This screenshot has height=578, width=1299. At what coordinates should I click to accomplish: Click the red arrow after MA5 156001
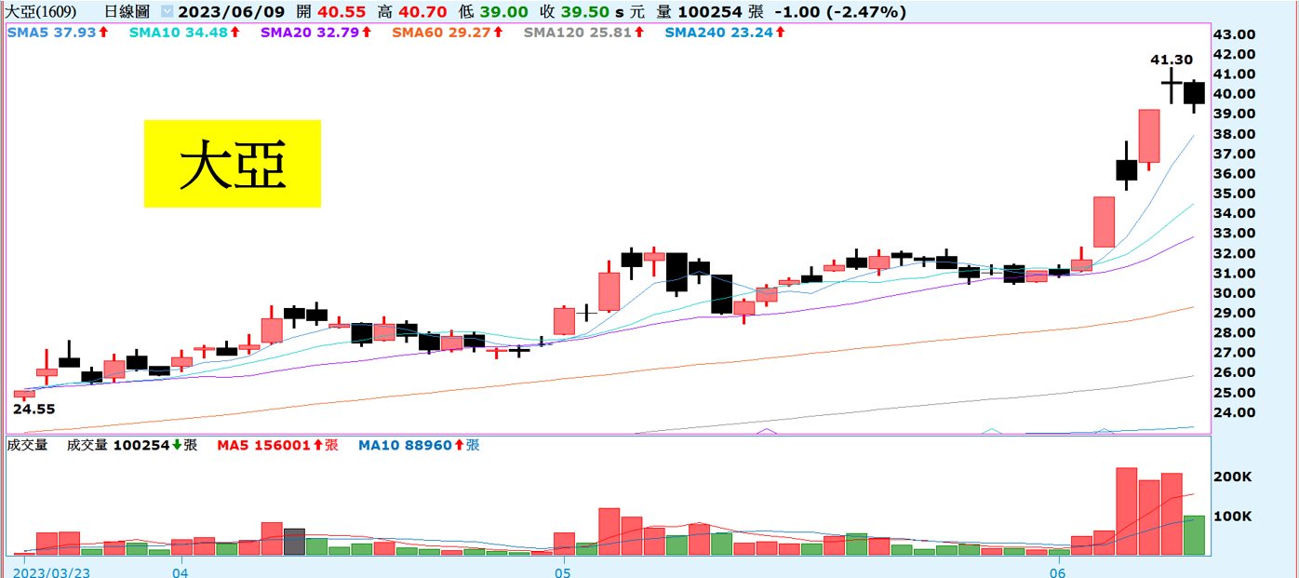317,446
